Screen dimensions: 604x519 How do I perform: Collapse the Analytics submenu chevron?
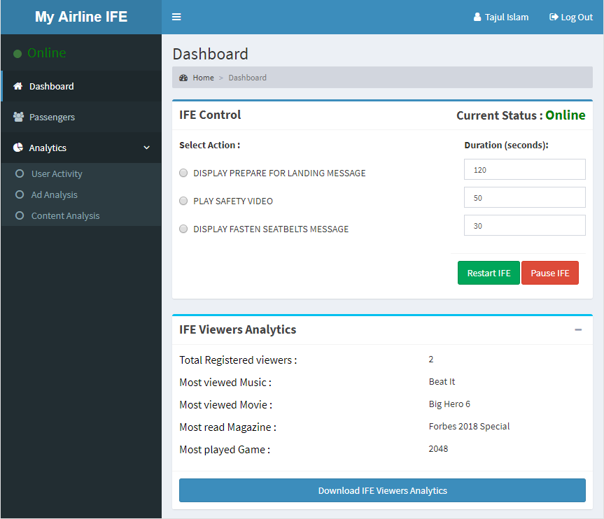tap(146, 148)
